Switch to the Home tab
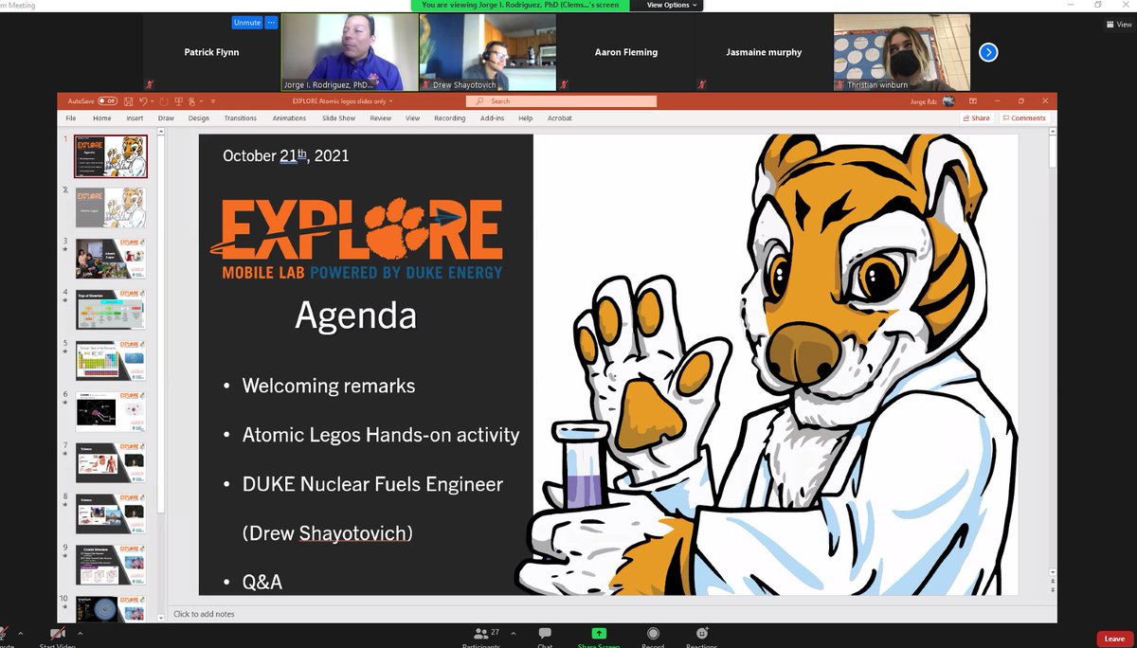 102,118
